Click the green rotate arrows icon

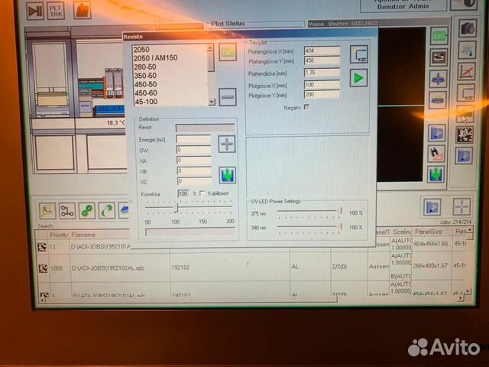point(107,211)
